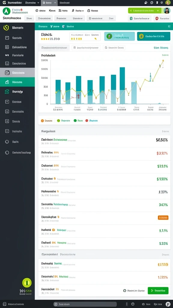173x308 pixels.
Task: Click the icon in the gray highlighted sidebar row
Action: click(x=7, y=73)
